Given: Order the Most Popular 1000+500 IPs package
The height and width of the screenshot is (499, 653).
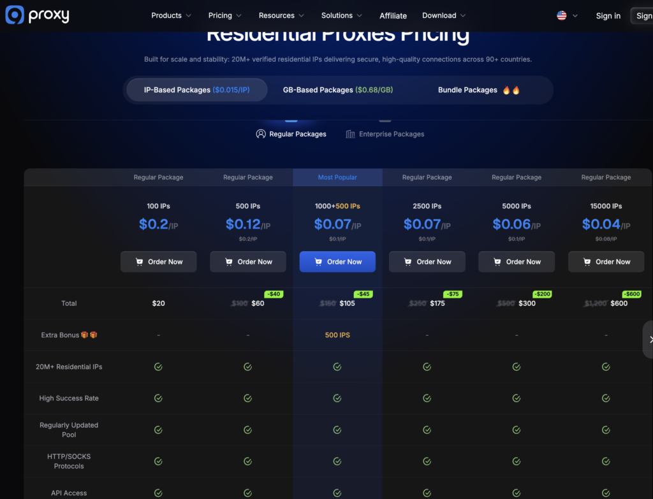Looking at the screenshot, I should [x=337, y=262].
